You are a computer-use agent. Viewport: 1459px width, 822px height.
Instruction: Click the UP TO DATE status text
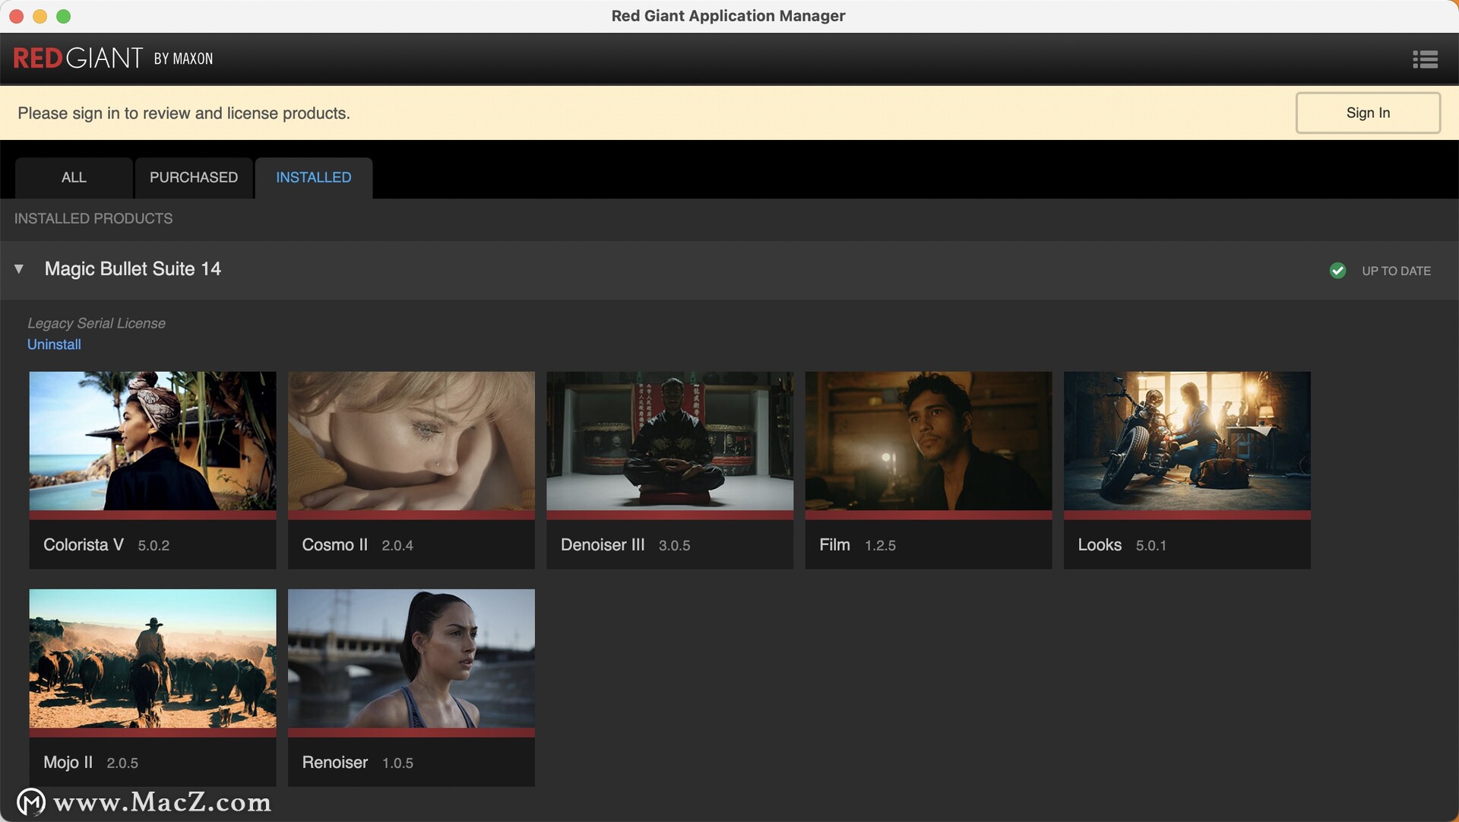pos(1396,271)
